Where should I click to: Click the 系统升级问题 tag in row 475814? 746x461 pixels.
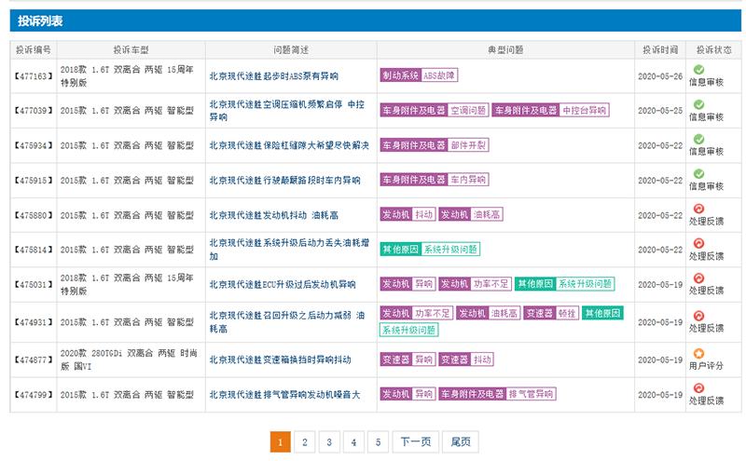[x=450, y=250]
